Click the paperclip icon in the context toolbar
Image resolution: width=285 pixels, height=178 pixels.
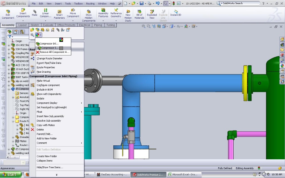click(58, 30)
